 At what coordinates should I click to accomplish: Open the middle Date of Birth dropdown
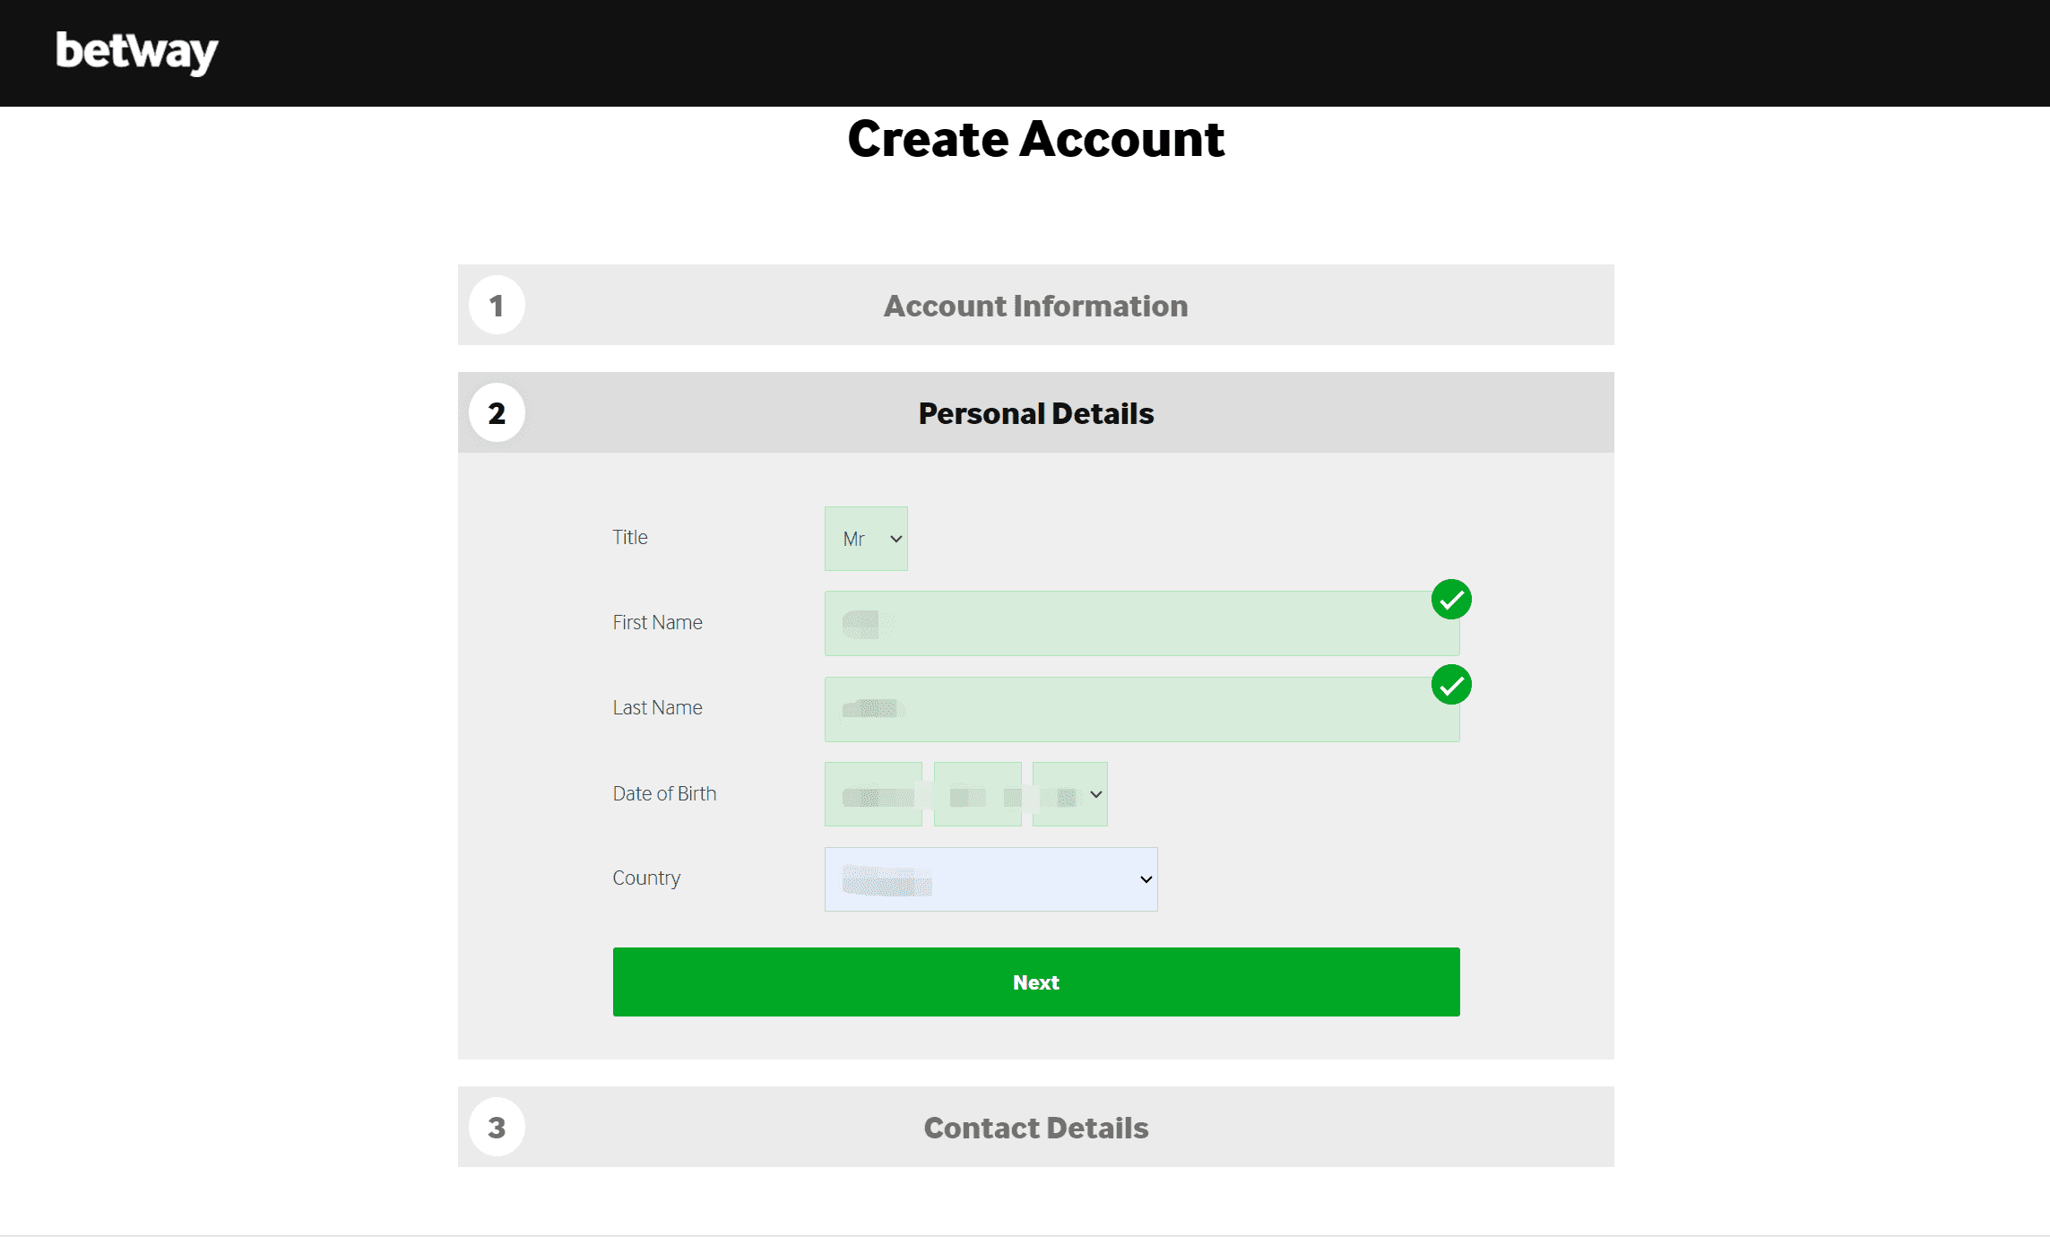[x=977, y=794]
